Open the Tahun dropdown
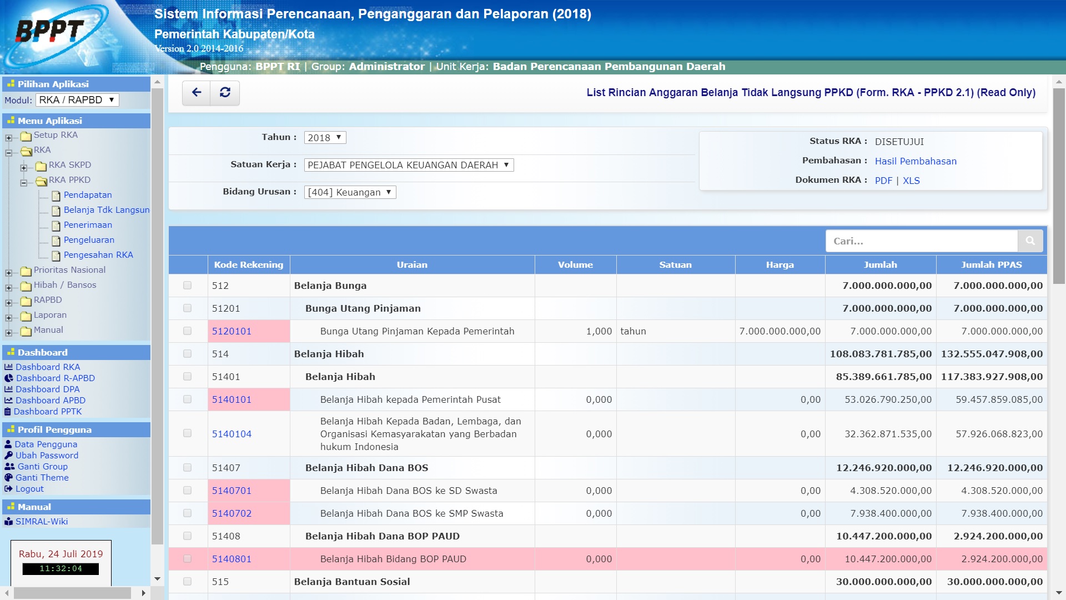 pyautogui.click(x=324, y=137)
